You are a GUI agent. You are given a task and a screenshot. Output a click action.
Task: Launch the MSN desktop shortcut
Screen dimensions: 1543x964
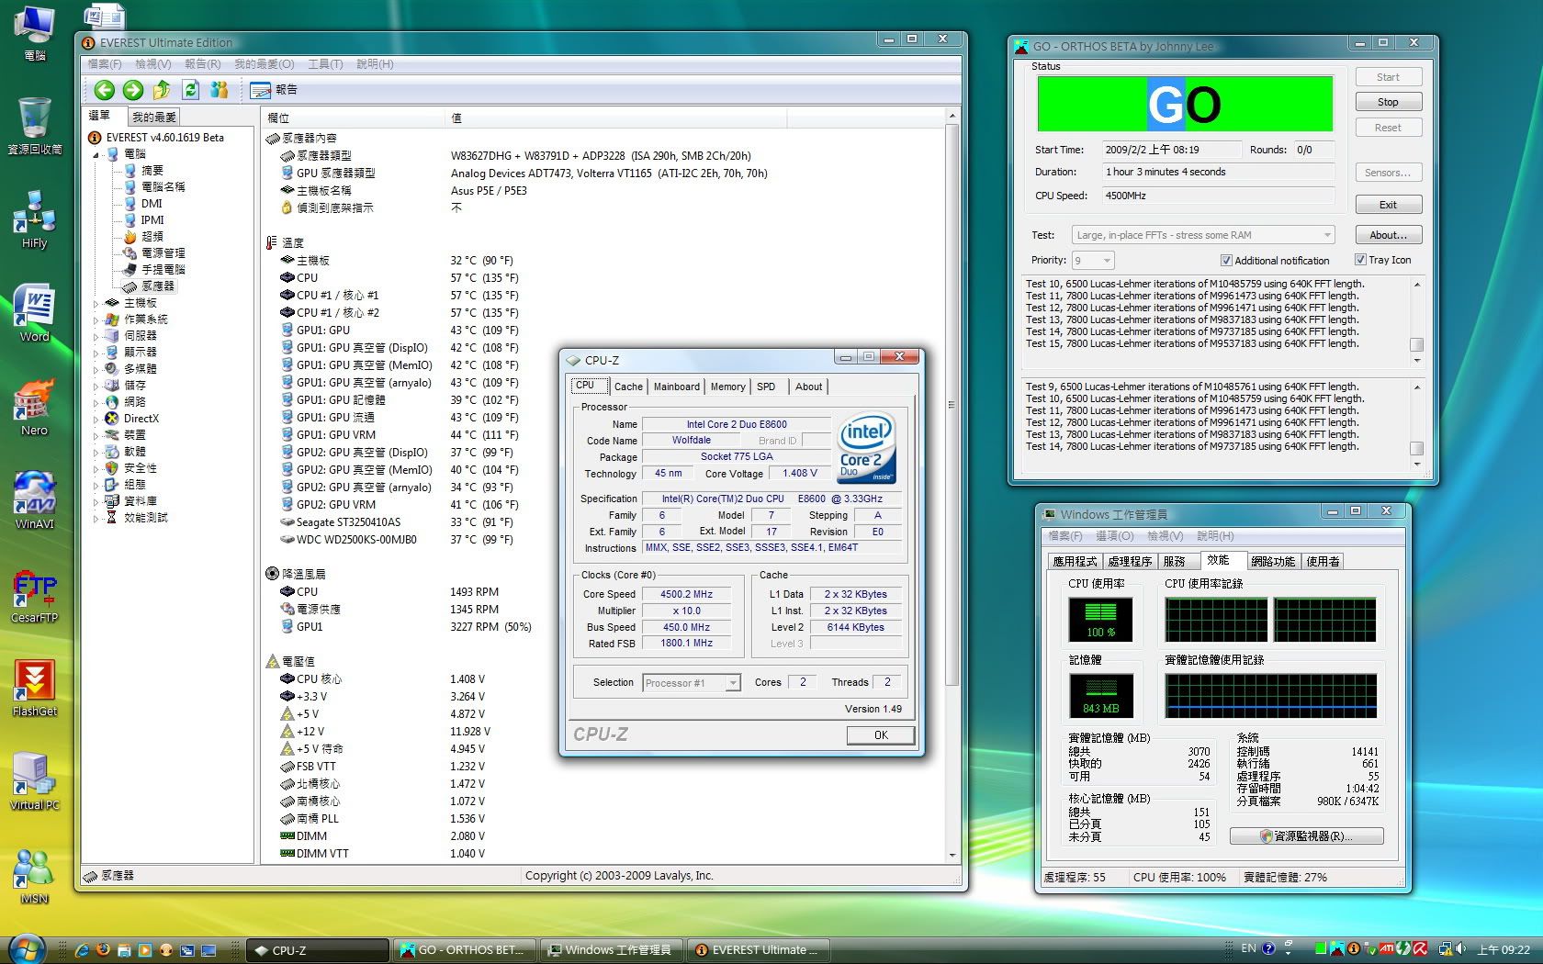(35, 875)
